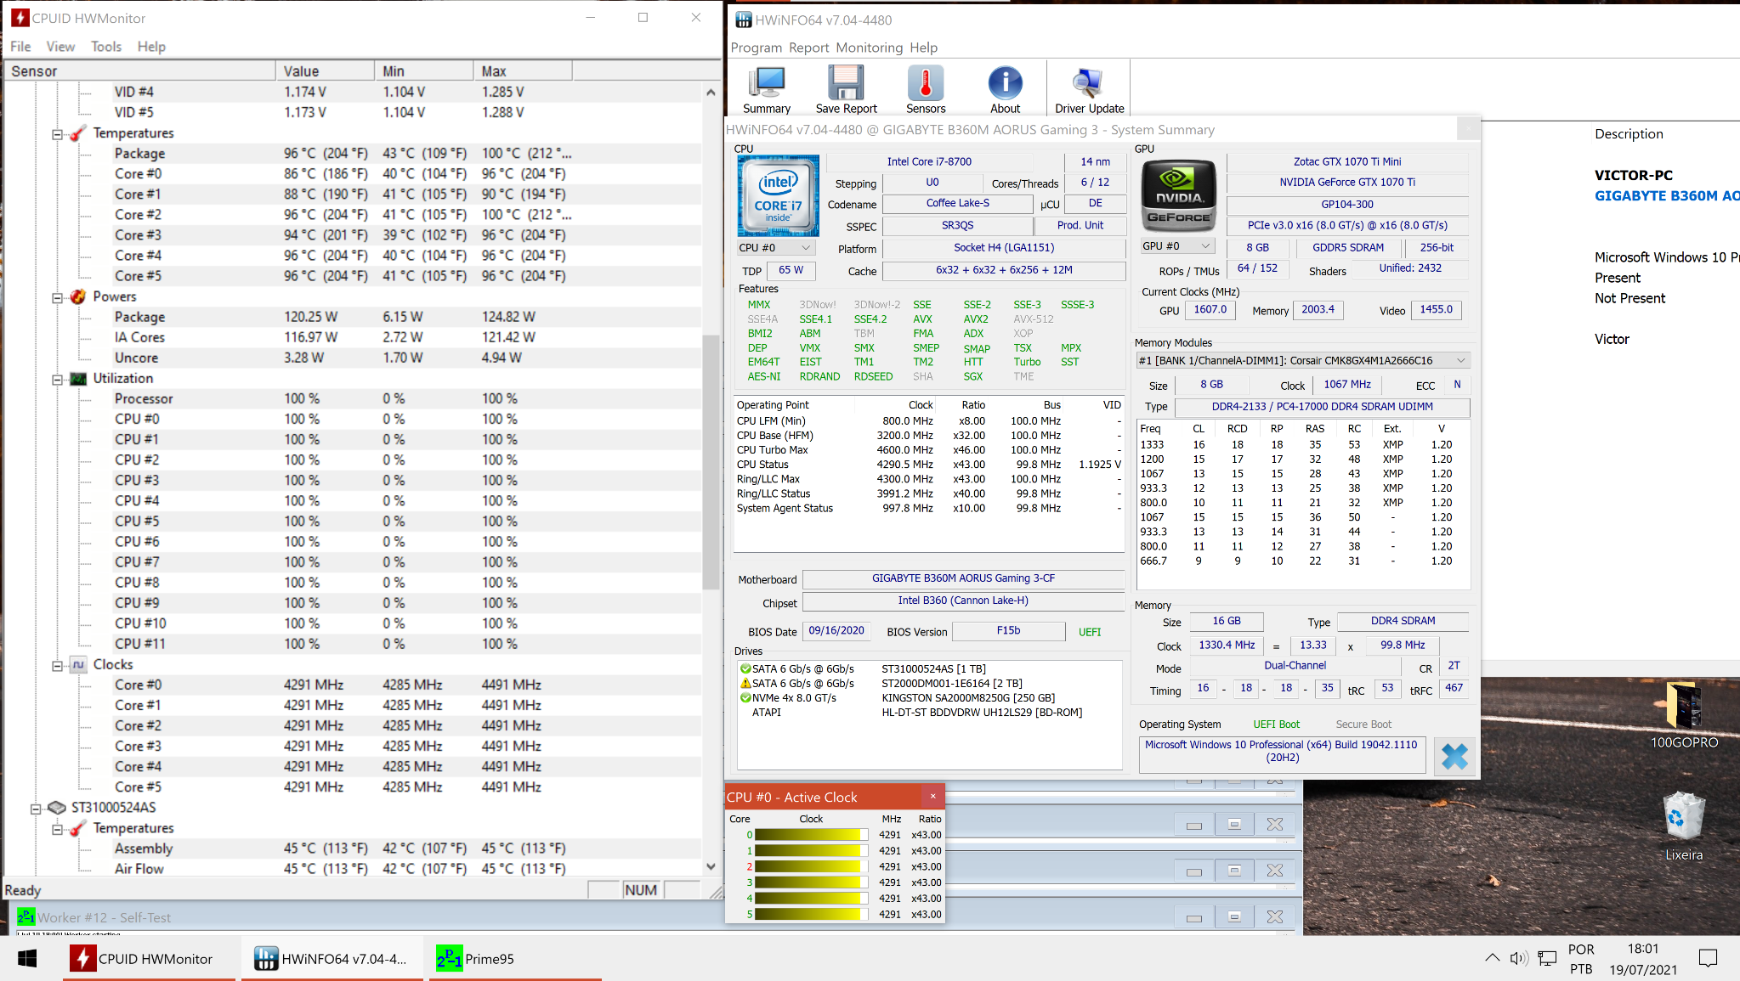Viewport: 1740px width, 981px height.
Task: Select the Package temperature row
Action: pyautogui.click(x=354, y=154)
